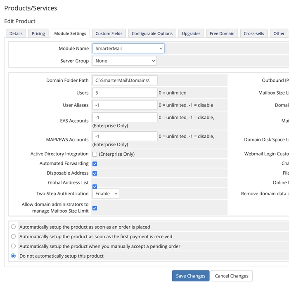Click the Products/Services heading
Screen dimensions: 289x289
31,8
